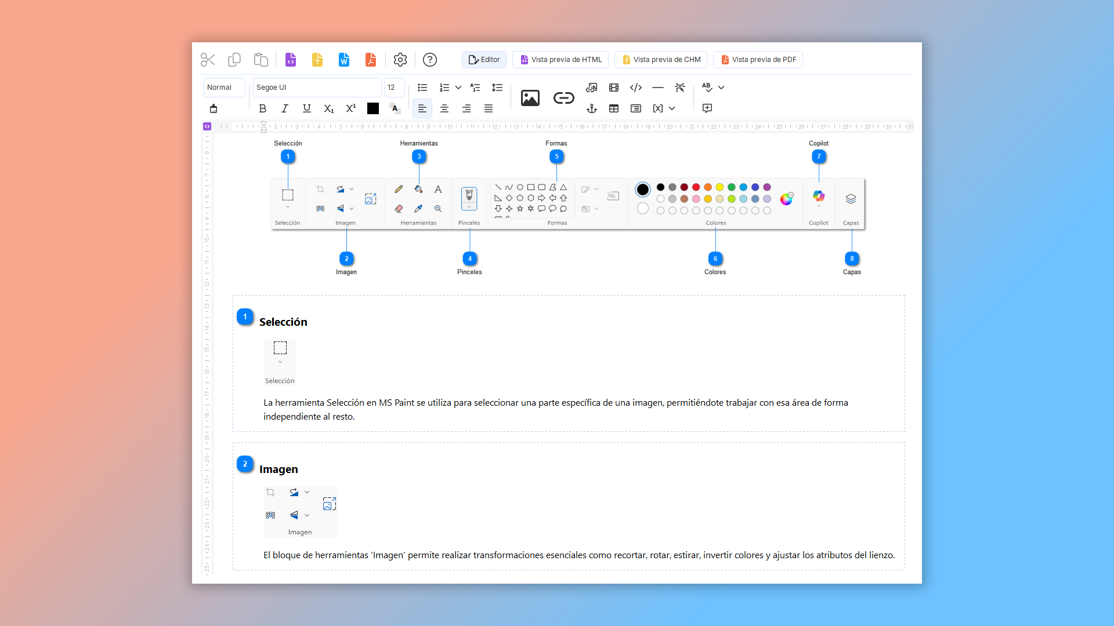Click the Vista previa de CHM button
The height and width of the screenshot is (626, 1114).
661,60
